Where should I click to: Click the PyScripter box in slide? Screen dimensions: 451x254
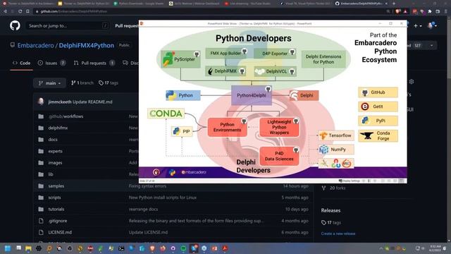pyautogui.click(x=180, y=59)
